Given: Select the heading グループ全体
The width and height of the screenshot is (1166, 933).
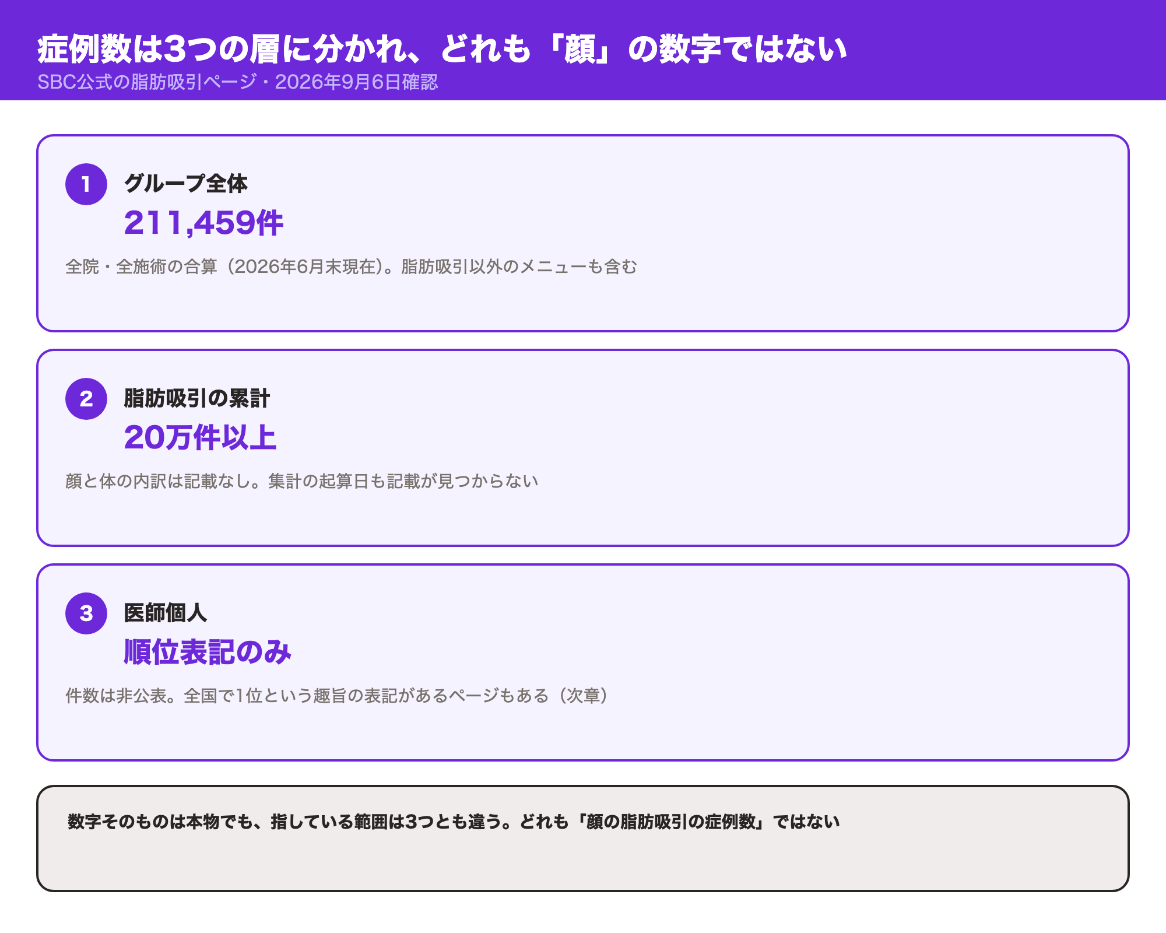Looking at the screenshot, I should coord(186,184).
